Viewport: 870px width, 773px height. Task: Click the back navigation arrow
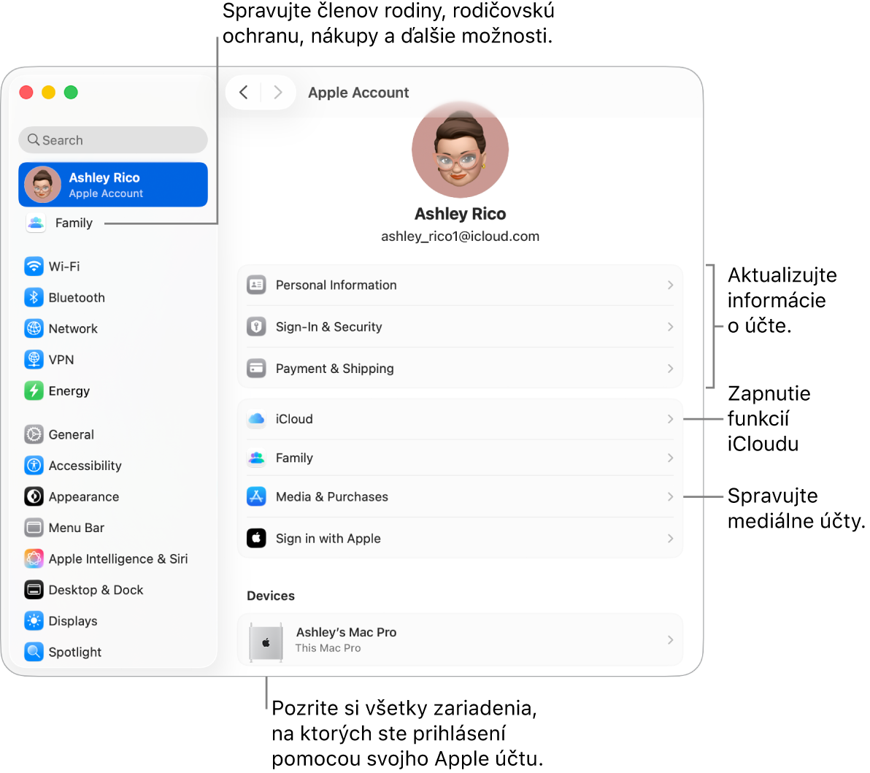tap(244, 92)
